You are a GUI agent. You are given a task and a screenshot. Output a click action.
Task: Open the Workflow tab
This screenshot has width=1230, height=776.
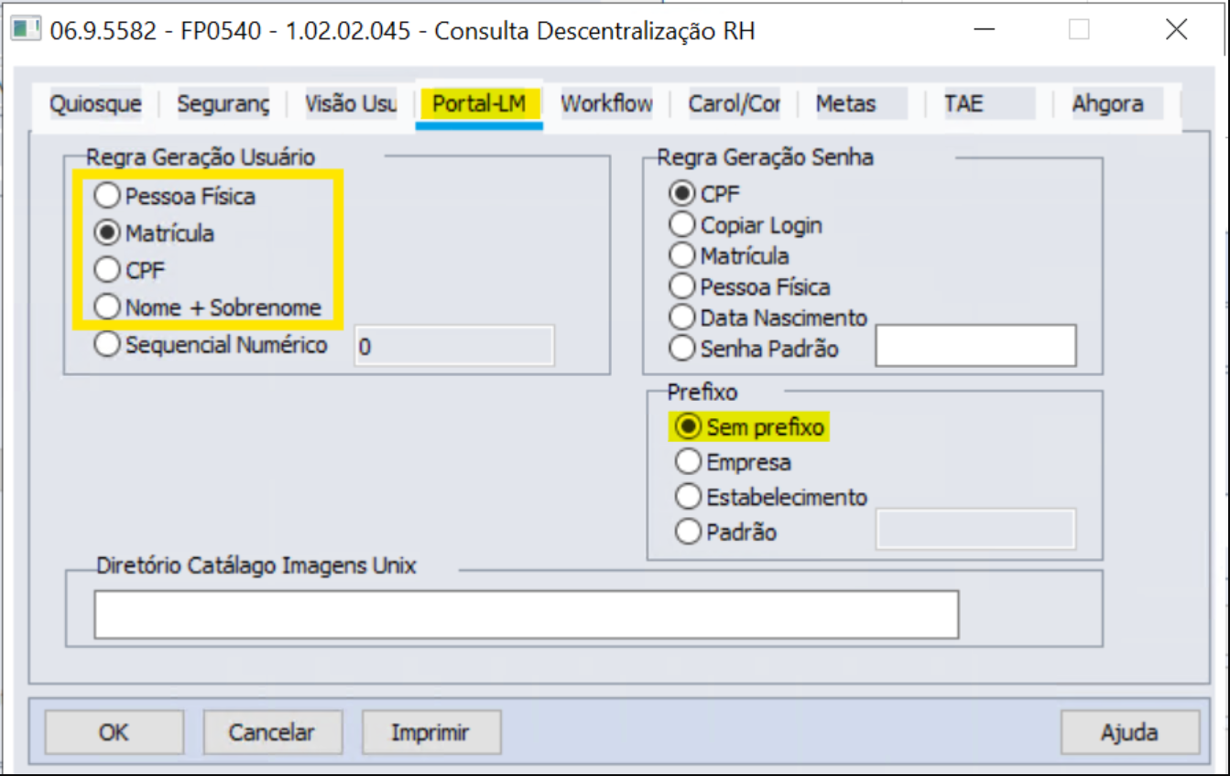pos(606,103)
